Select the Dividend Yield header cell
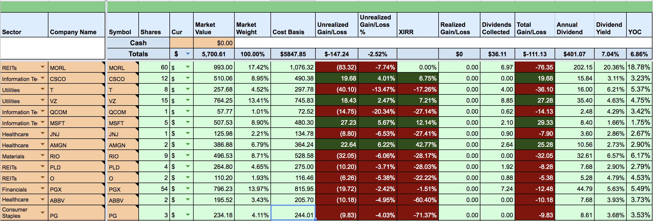653x221 pixels. [x=610, y=25]
